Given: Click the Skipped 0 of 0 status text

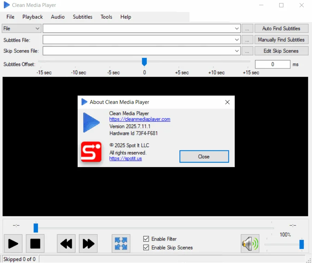Looking at the screenshot, I should 19,259.
